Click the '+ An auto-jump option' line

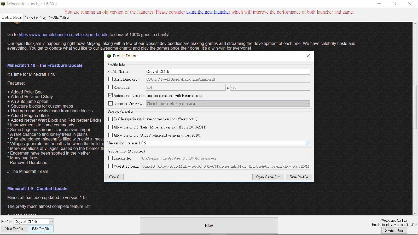[x=28, y=102]
